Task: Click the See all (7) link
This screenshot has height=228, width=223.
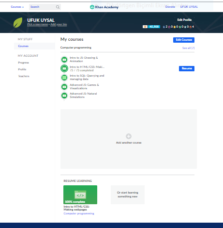Action: pyautogui.click(x=188, y=48)
